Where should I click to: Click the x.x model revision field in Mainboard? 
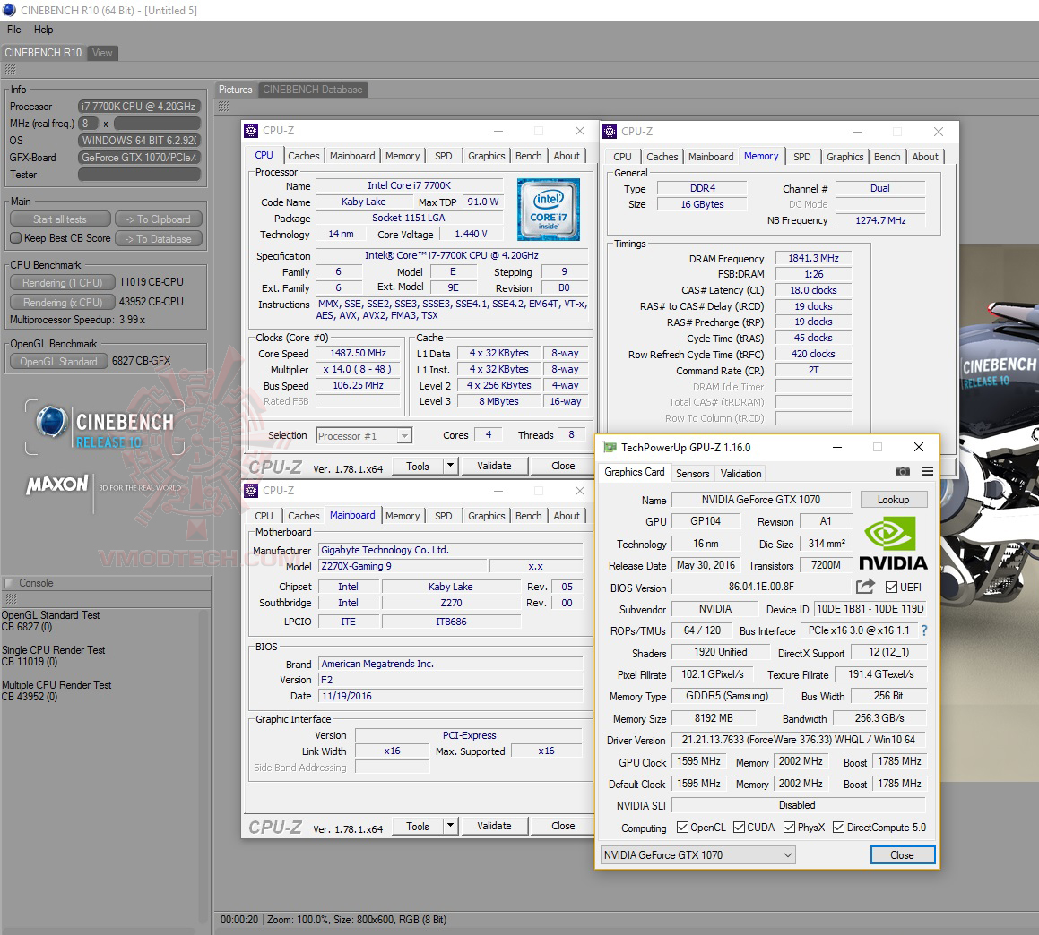[x=536, y=566]
